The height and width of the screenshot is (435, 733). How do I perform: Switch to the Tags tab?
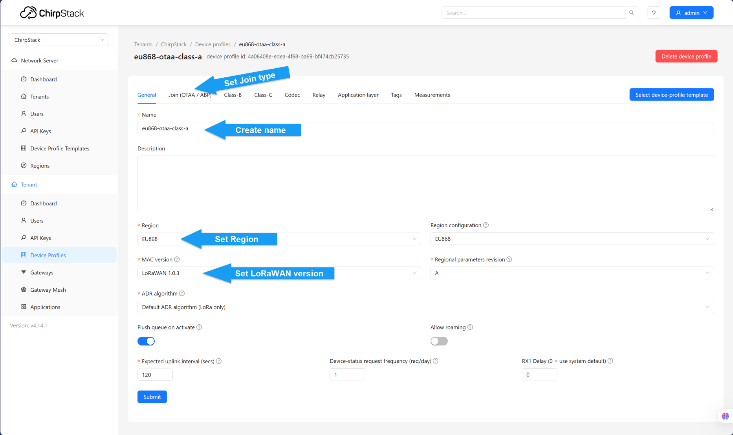[x=396, y=95]
